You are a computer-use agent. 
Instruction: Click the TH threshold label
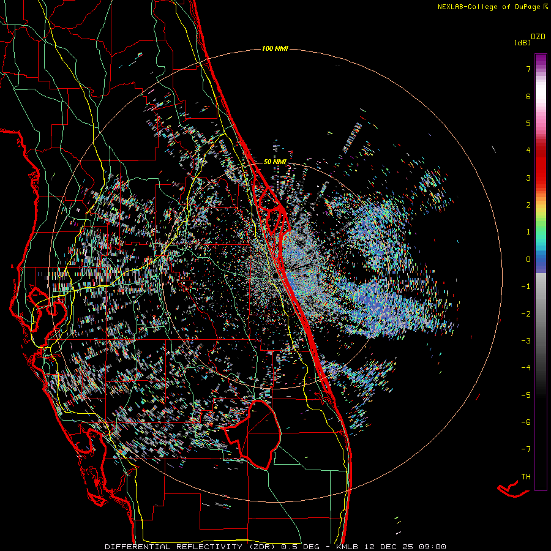coord(526,477)
